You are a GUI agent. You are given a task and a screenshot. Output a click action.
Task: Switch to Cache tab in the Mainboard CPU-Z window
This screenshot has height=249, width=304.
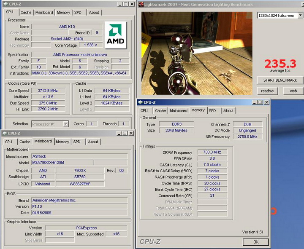click(25, 142)
